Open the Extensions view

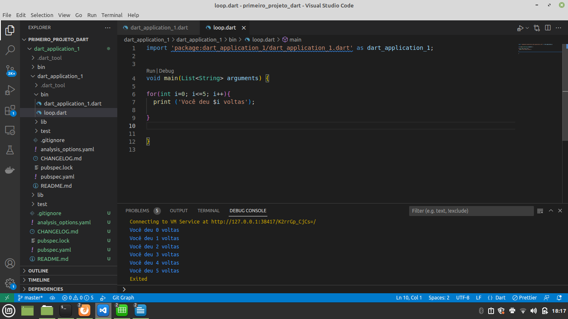point(10,110)
